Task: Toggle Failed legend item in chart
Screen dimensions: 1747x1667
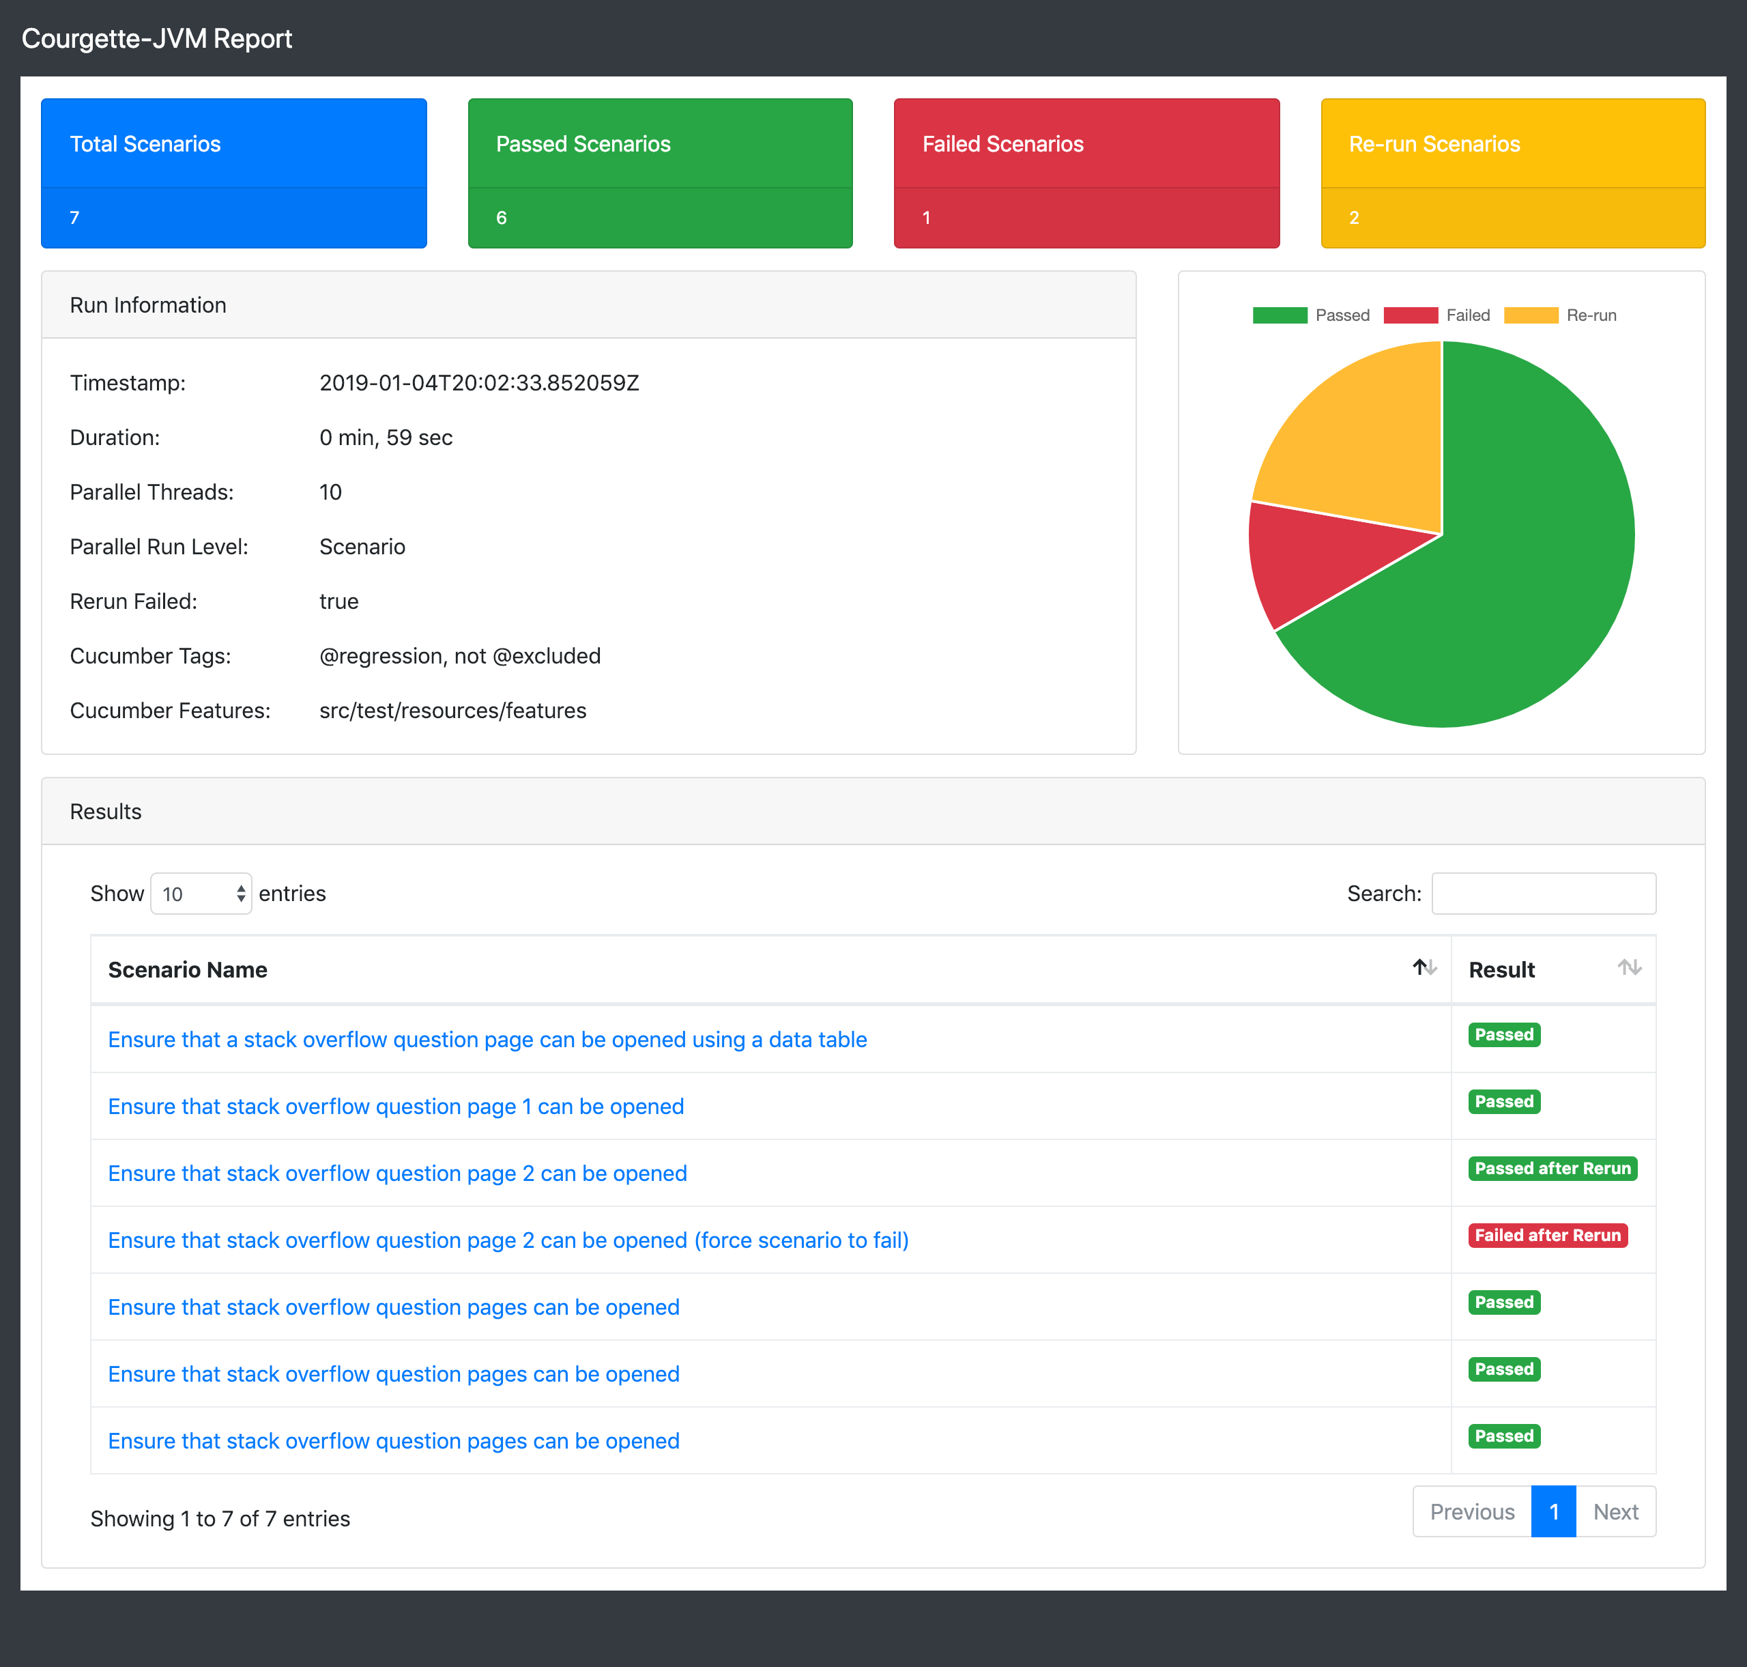Action: point(1436,315)
